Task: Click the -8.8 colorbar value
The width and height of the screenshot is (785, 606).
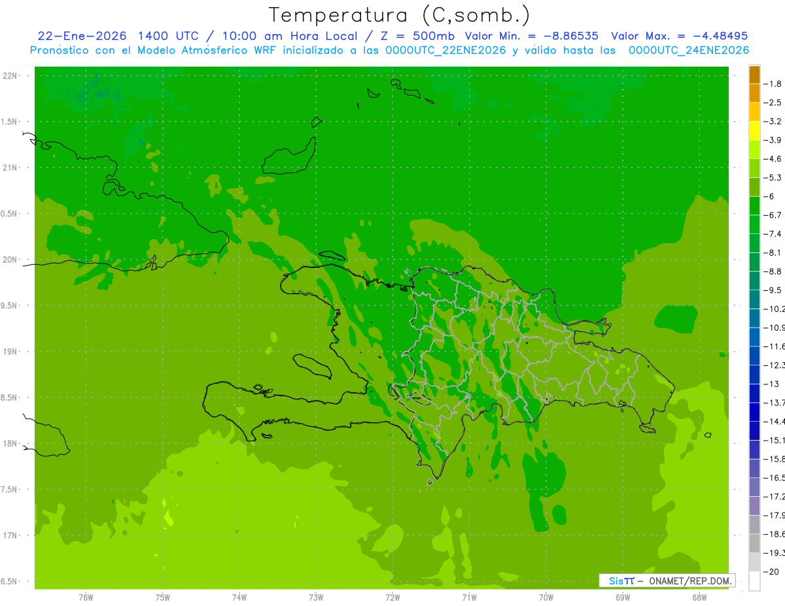Action: pyautogui.click(x=773, y=271)
